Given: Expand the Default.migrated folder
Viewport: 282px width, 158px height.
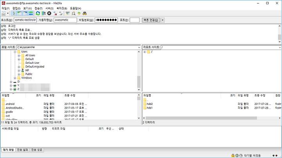Looking at the screenshot, I should pos(19,67).
